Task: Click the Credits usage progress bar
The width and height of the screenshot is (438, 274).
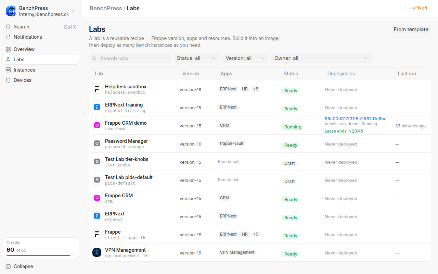Action: tap(41, 256)
